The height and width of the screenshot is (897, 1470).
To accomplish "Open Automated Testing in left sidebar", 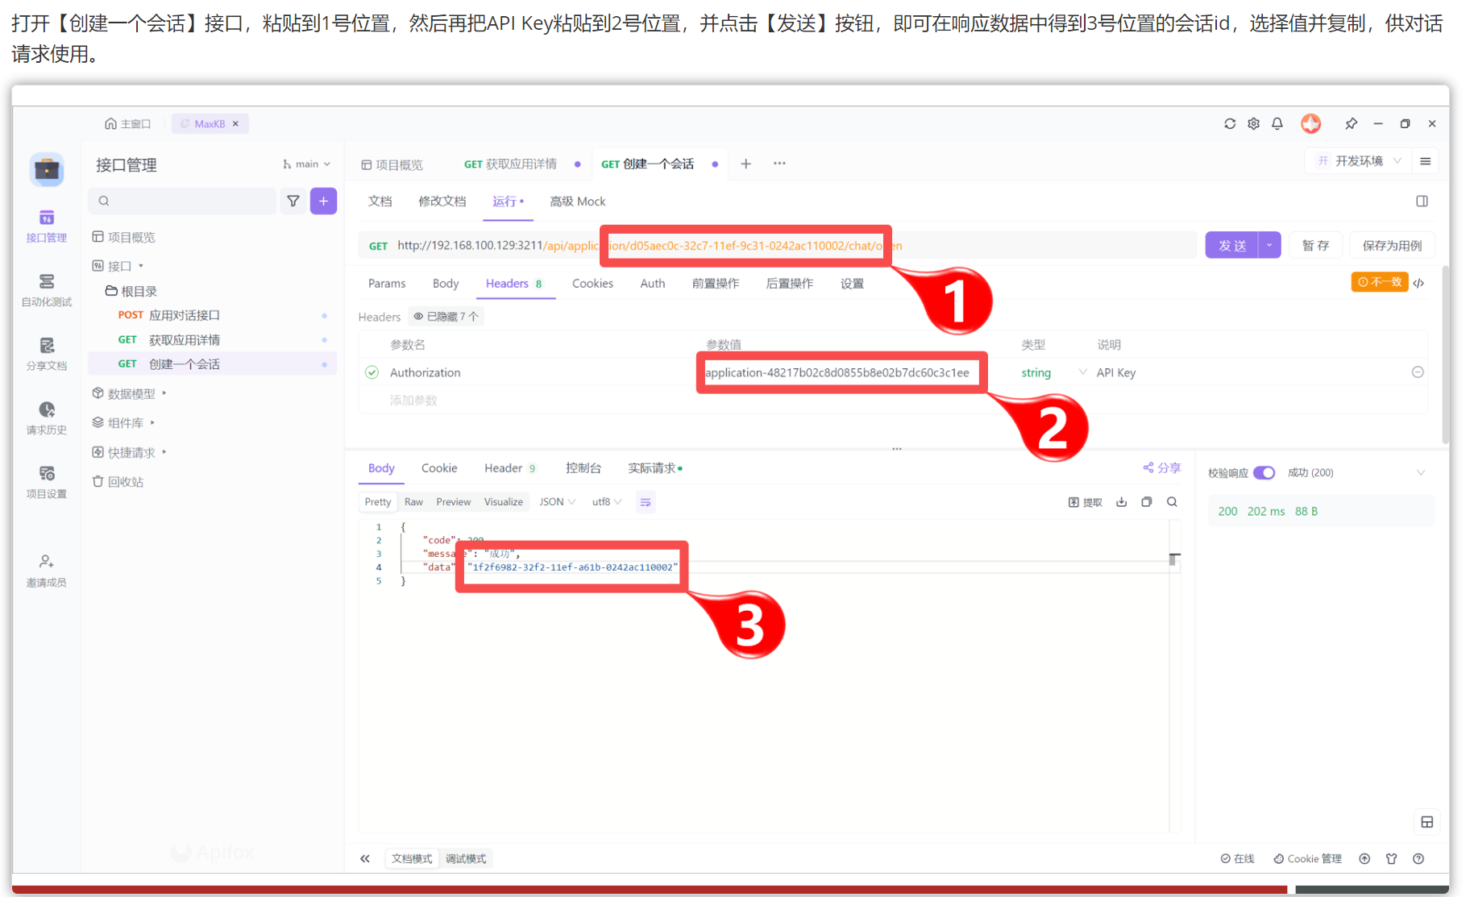I will (x=47, y=289).
